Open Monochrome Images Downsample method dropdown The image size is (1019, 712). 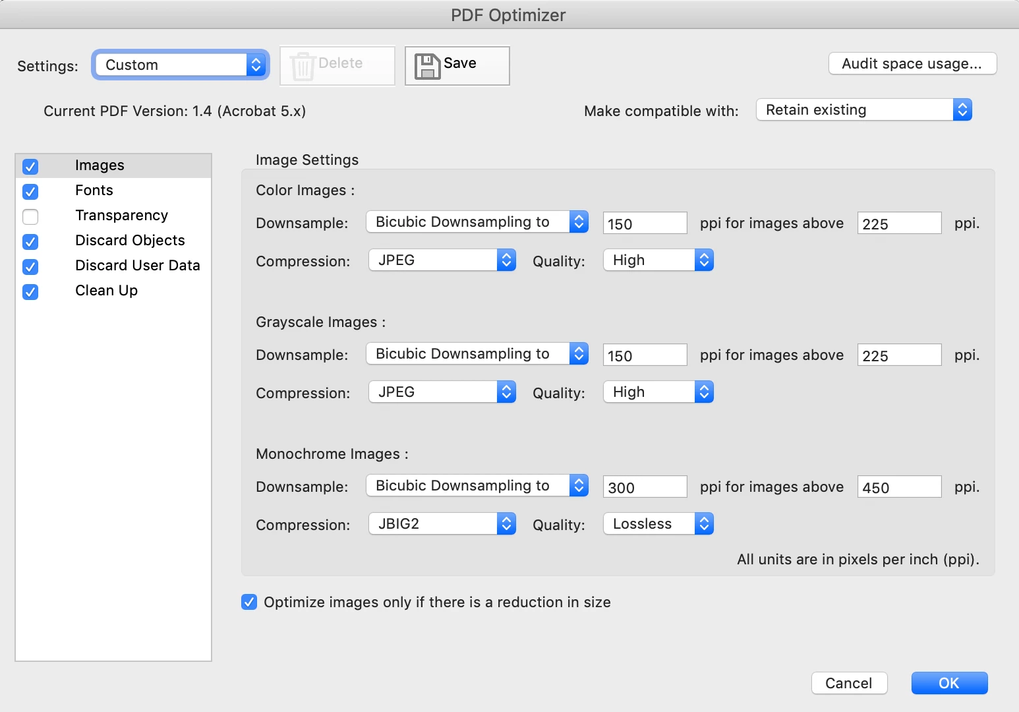477,485
